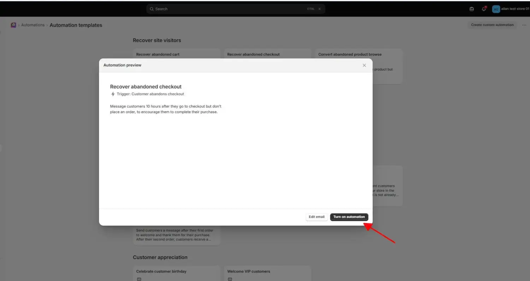Click email icon on Celebrate customer birthday card

coord(139,279)
